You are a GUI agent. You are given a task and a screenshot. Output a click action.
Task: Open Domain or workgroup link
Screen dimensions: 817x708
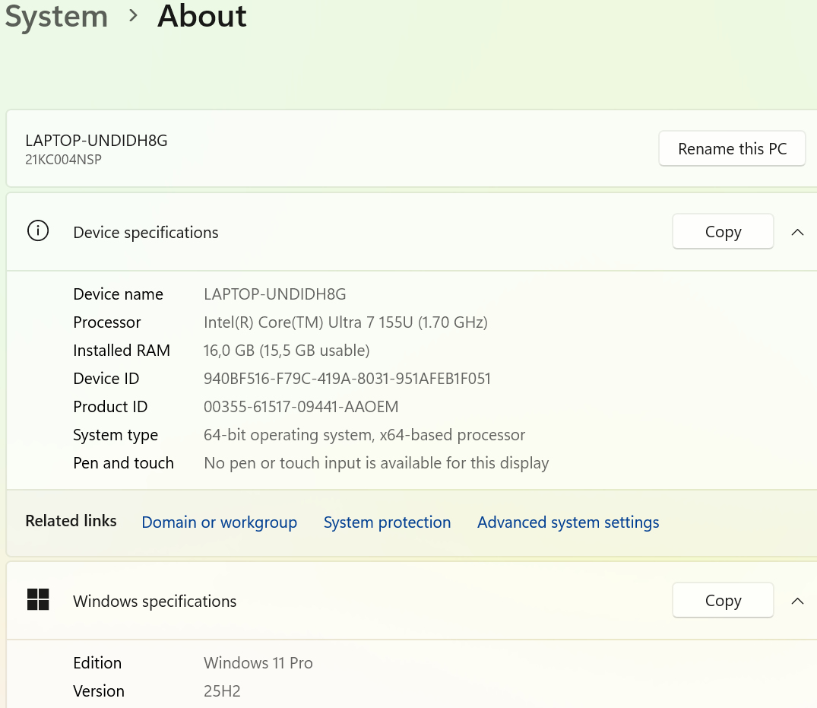click(x=220, y=522)
